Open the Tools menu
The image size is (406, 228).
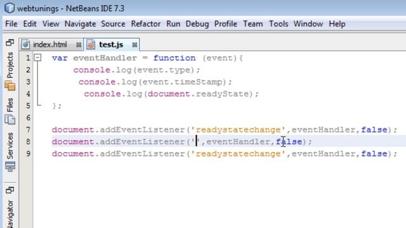click(x=278, y=24)
